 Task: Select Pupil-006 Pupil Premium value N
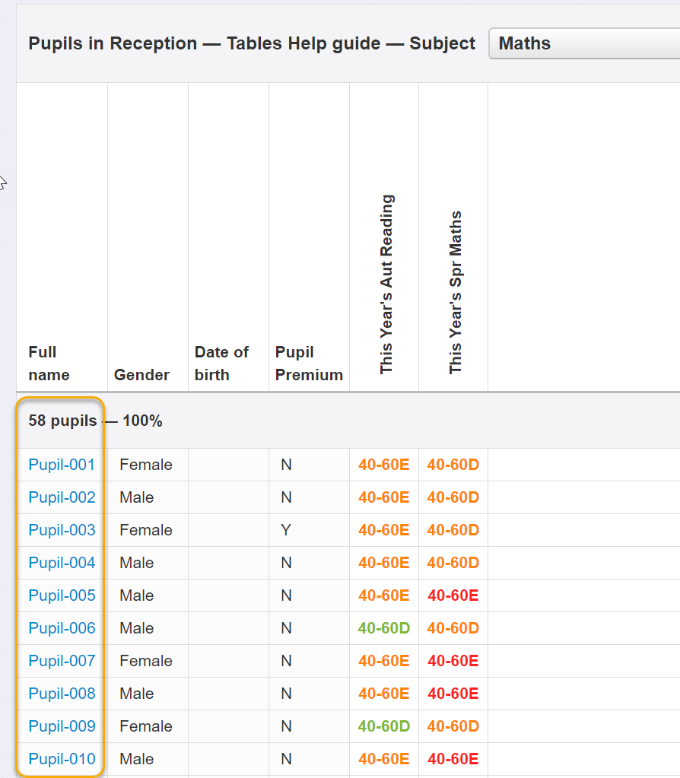(x=287, y=629)
